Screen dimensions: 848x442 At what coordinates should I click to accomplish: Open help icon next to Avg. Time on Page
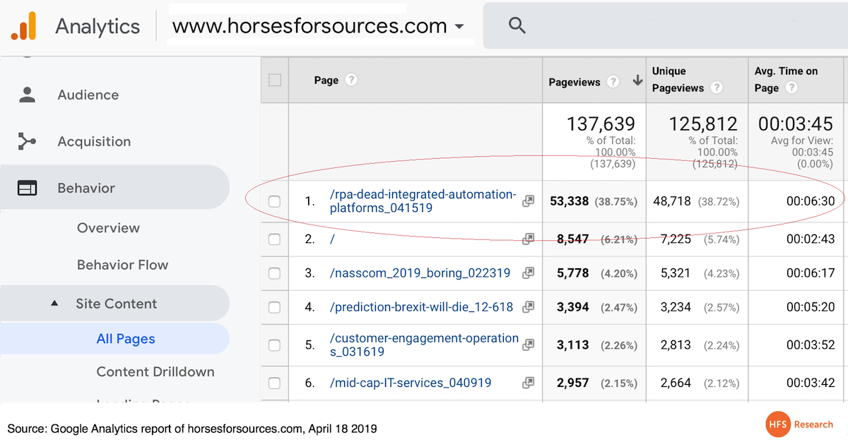point(791,88)
